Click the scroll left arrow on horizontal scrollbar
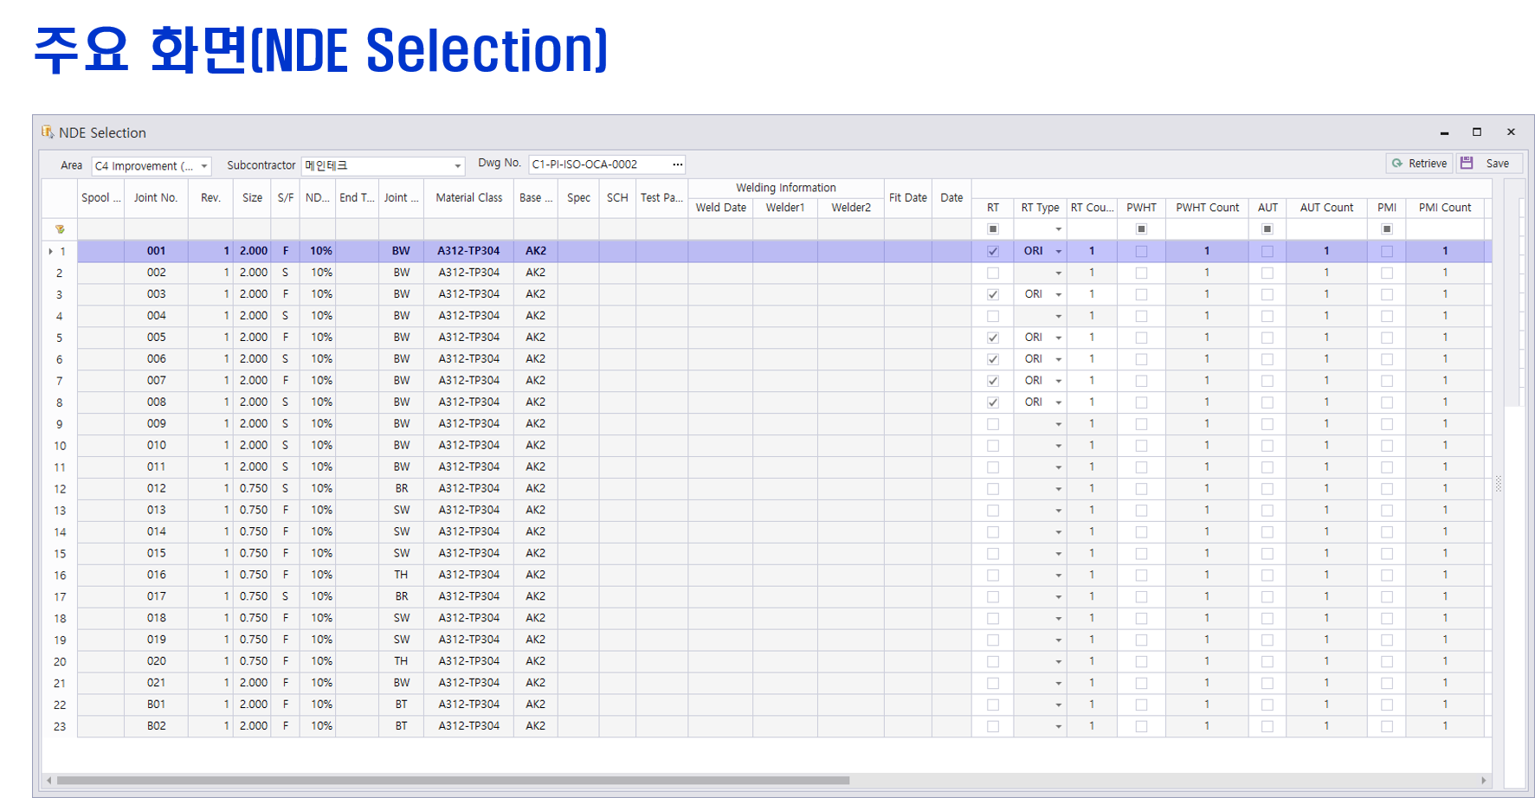Image resolution: width=1535 pixels, height=798 pixels. click(49, 780)
